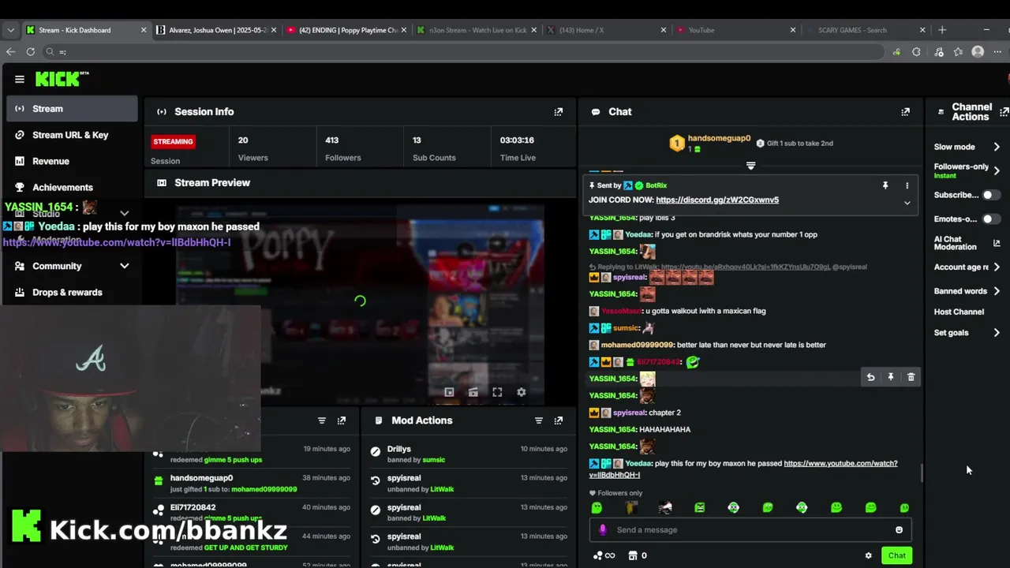
Task: Pop out the Channel Actions panel
Action: tap(1004, 112)
